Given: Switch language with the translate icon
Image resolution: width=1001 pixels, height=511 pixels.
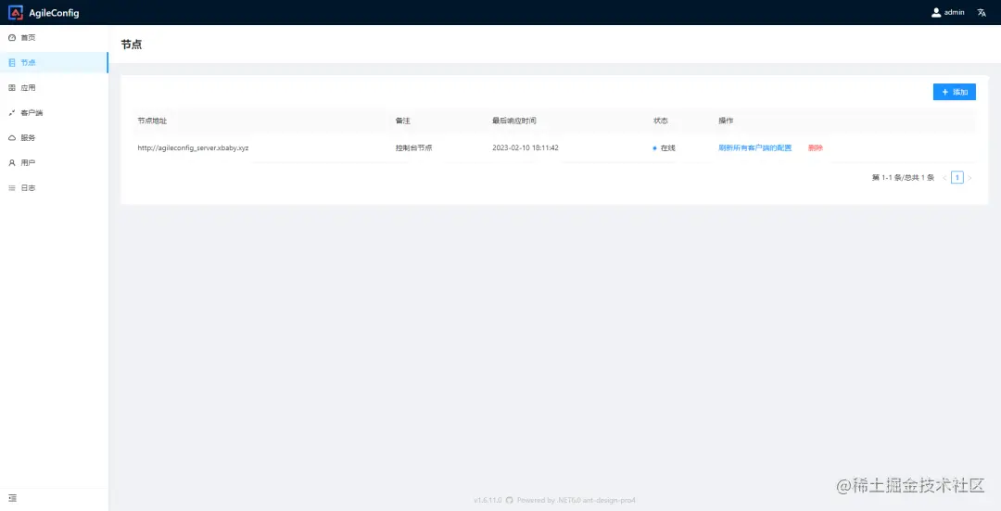Looking at the screenshot, I should 982,12.
